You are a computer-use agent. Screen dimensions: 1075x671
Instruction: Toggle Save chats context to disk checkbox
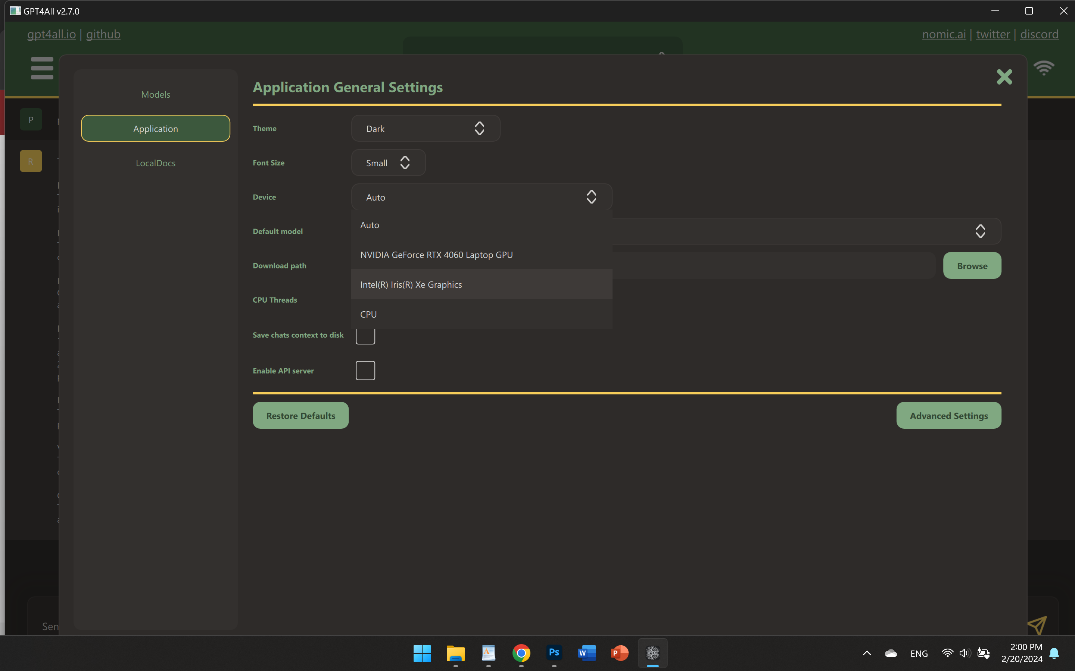click(x=365, y=335)
